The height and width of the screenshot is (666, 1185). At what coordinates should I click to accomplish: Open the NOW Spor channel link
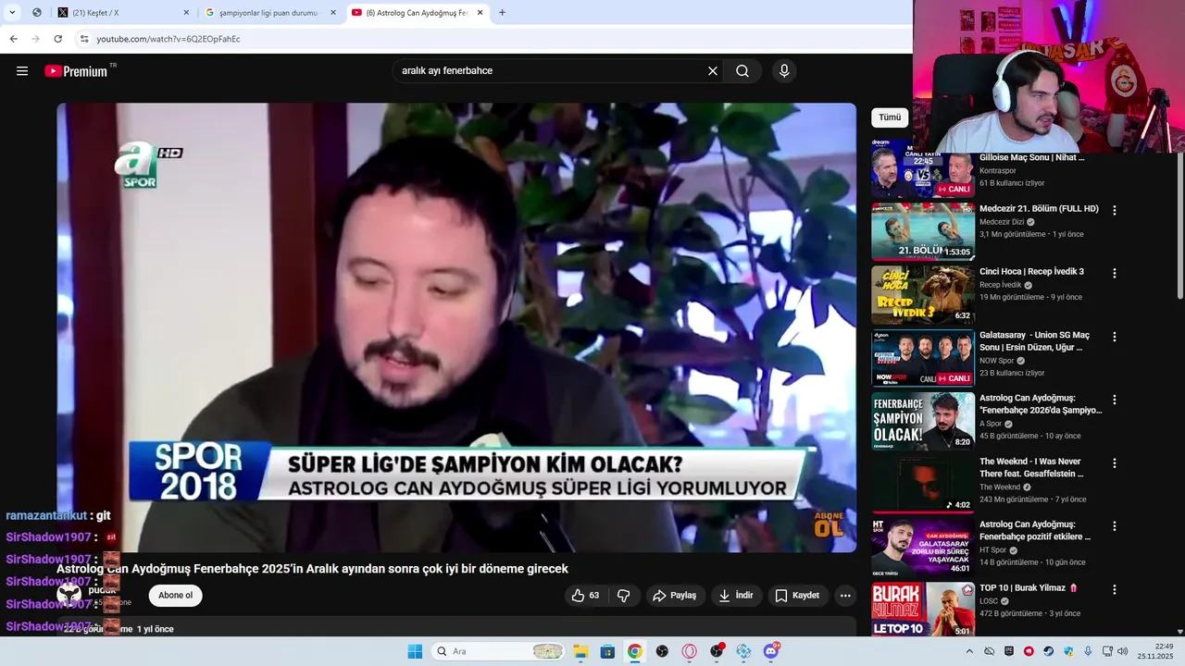tap(996, 361)
